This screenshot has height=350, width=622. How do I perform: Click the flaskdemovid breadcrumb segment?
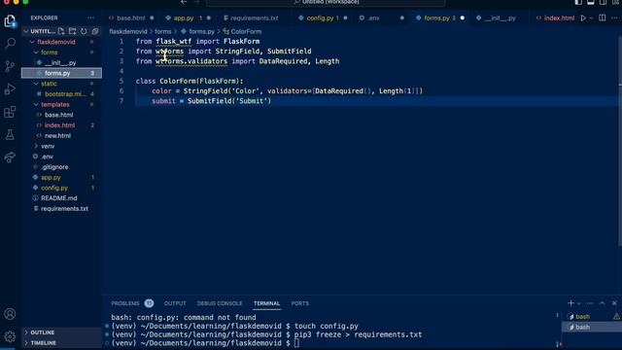point(127,31)
